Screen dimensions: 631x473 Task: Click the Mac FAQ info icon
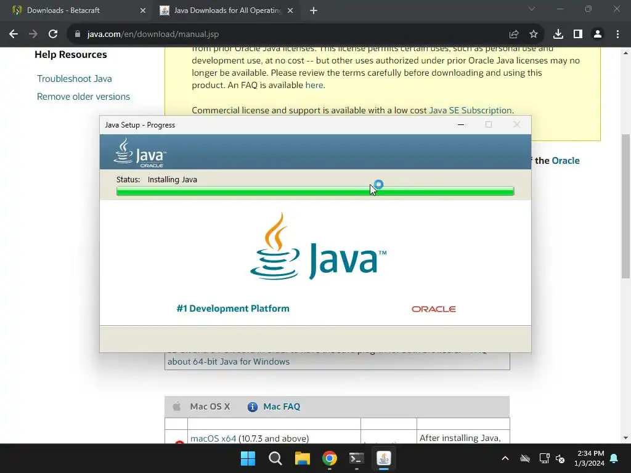coord(252,407)
